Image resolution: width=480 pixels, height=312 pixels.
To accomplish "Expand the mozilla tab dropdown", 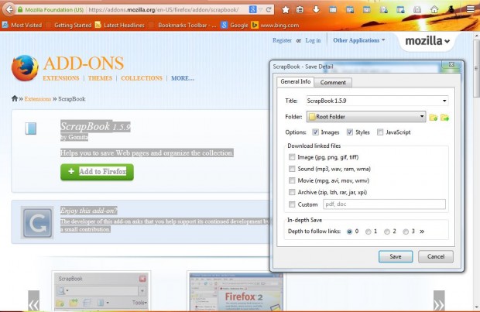I will pos(427,41).
